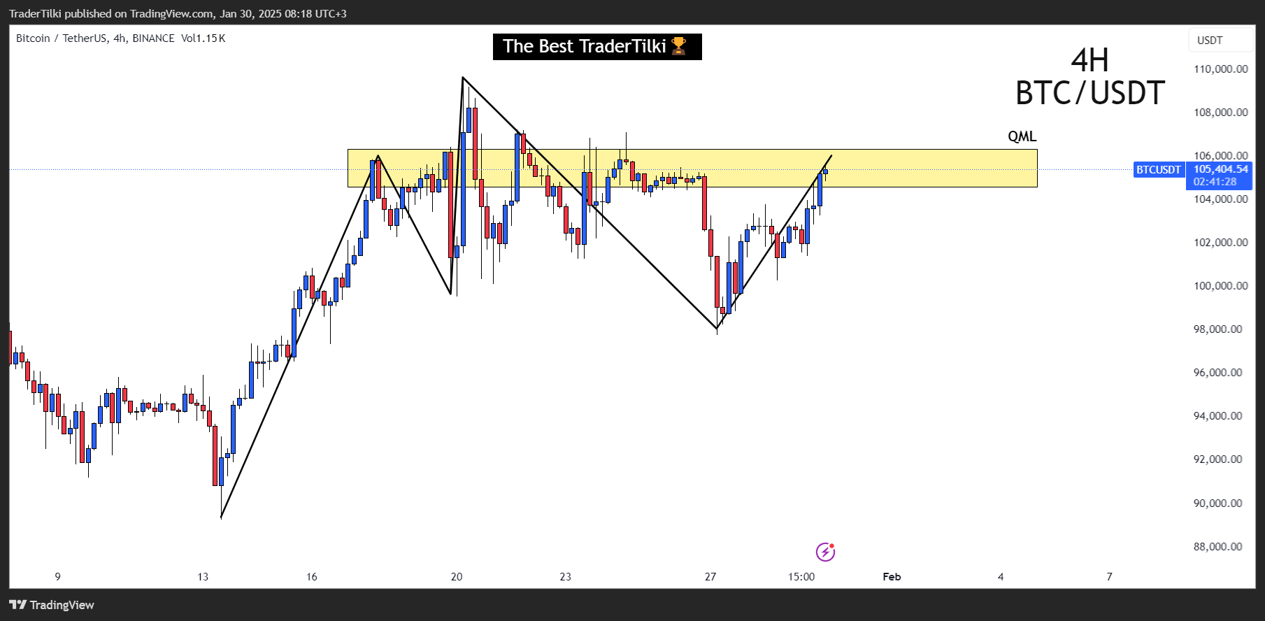Click the 88,000.00 price axis label

click(1217, 547)
